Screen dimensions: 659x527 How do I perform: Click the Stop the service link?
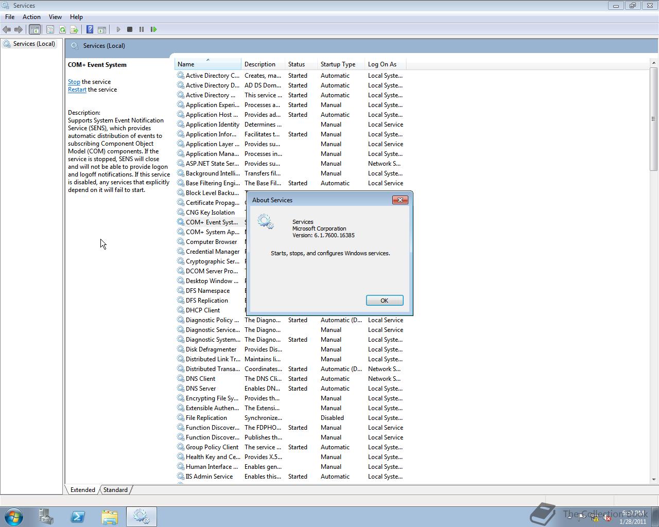[x=74, y=82]
